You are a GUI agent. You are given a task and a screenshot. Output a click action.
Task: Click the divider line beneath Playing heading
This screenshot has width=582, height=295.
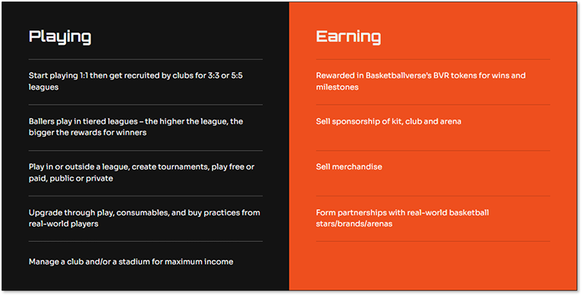pyautogui.click(x=146, y=59)
